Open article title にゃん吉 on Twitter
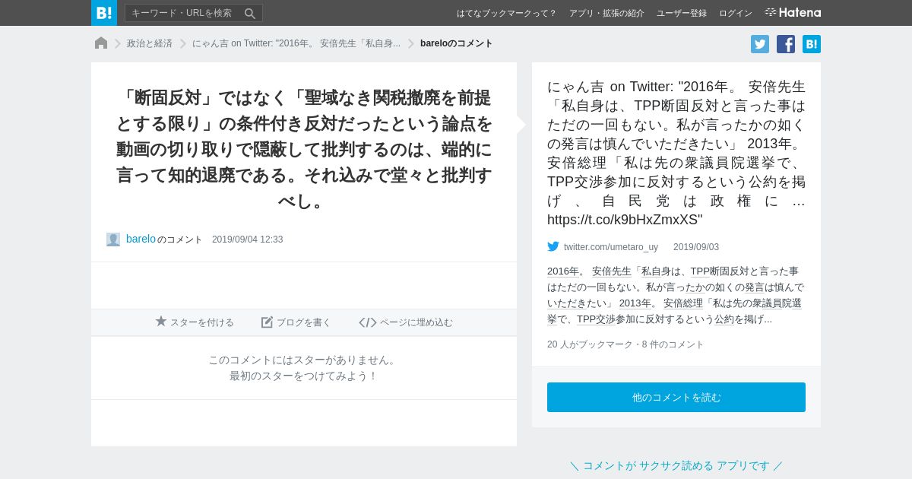The width and height of the screenshot is (912, 479). (x=676, y=153)
